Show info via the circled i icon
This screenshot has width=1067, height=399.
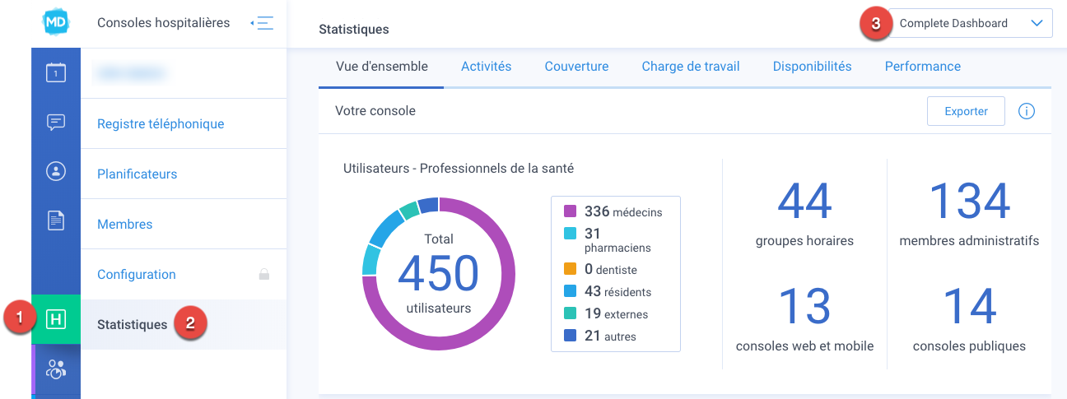point(1027,111)
